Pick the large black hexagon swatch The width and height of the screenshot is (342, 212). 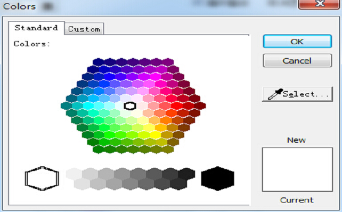(x=217, y=179)
